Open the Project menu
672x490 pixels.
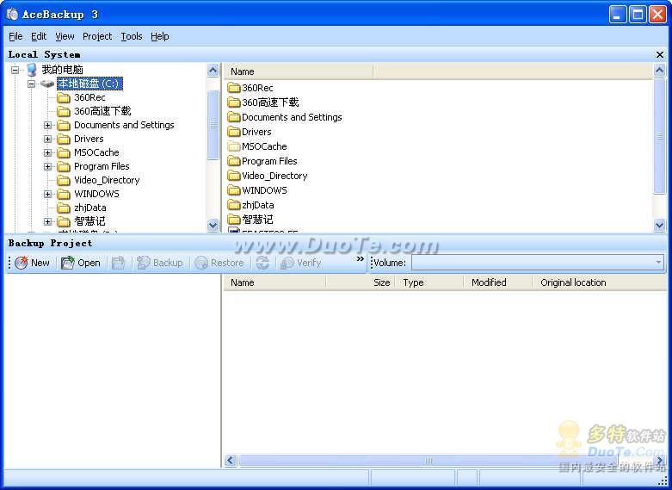coord(97,36)
